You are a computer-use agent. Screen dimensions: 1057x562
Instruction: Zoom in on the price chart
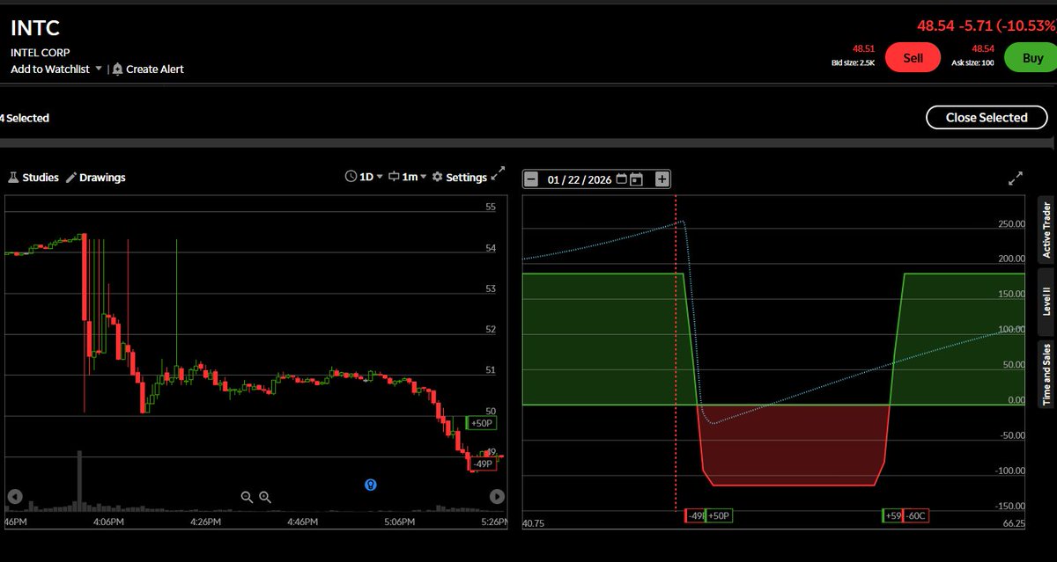(265, 497)
